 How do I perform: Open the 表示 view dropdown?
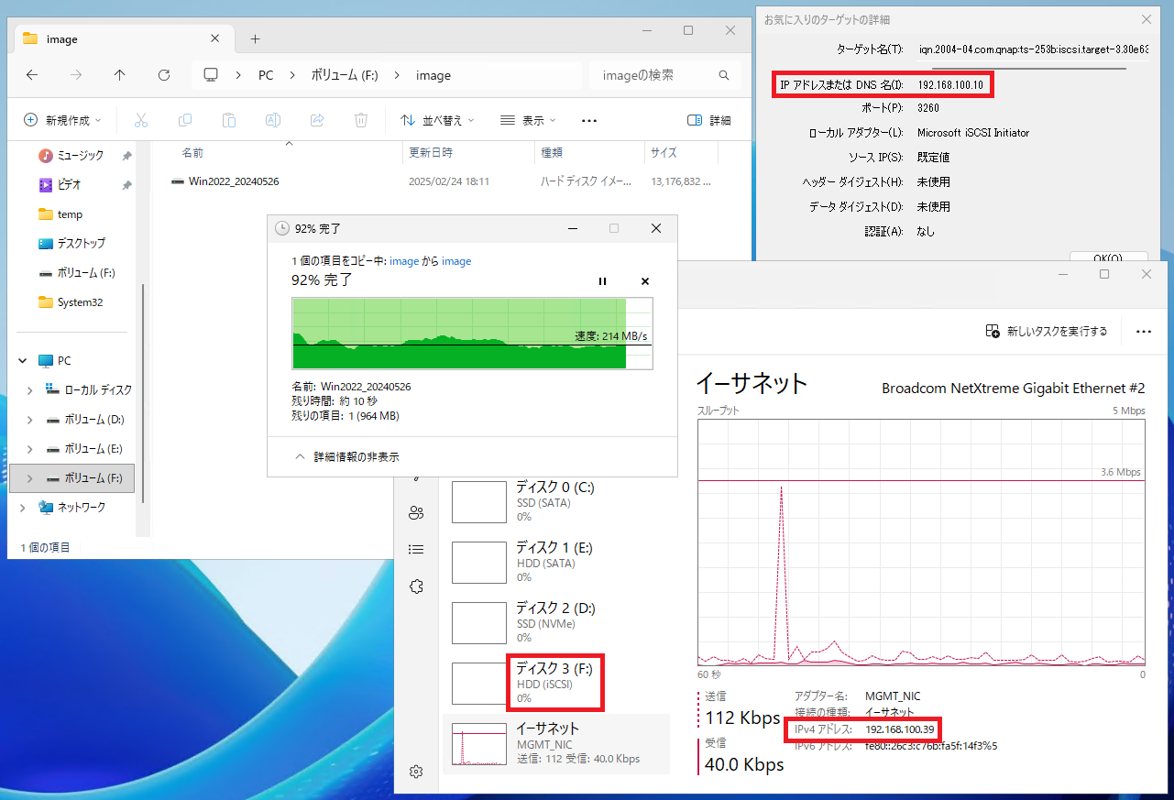pyautogui.click(x=527, y=119)
